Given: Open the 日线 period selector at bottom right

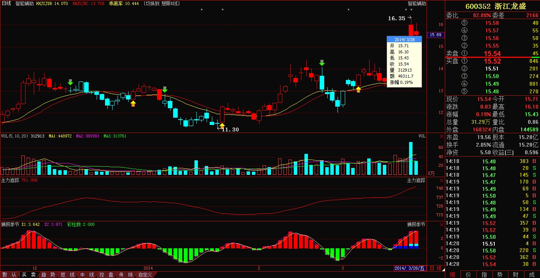Looking at the screenshot, I should 436,268.
